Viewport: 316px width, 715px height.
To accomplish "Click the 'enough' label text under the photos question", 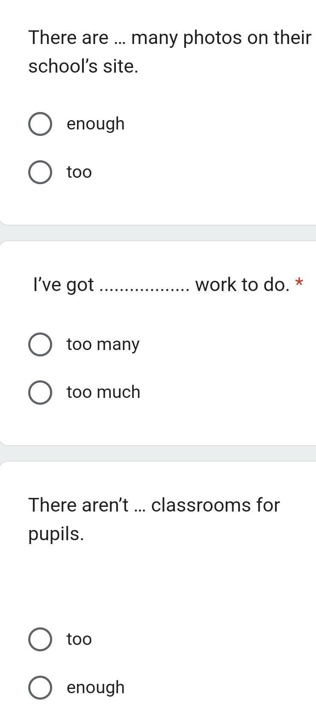I will tap(95, 124).
